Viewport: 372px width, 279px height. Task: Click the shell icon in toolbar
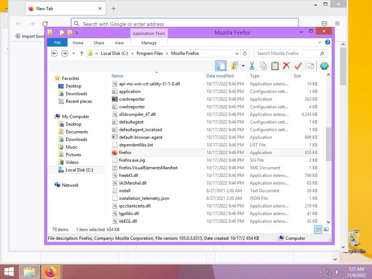pos(324,66)
